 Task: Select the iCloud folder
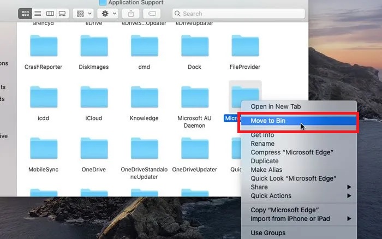(94, 97)
